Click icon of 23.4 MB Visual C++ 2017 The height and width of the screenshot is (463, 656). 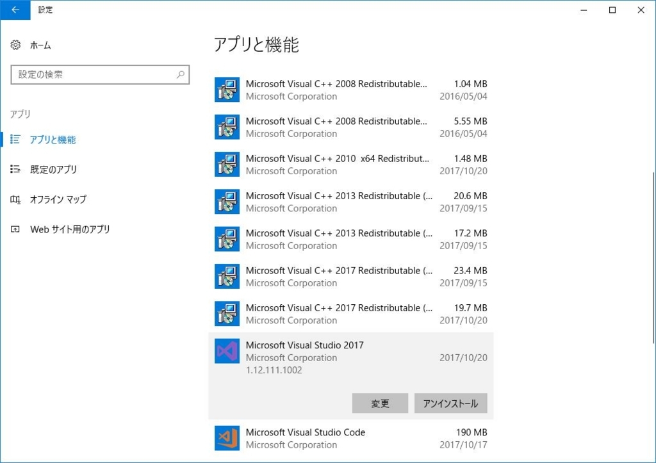click(x=227, y=276)
